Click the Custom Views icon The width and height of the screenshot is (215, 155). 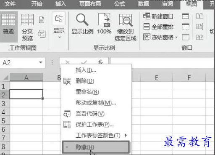42,34
